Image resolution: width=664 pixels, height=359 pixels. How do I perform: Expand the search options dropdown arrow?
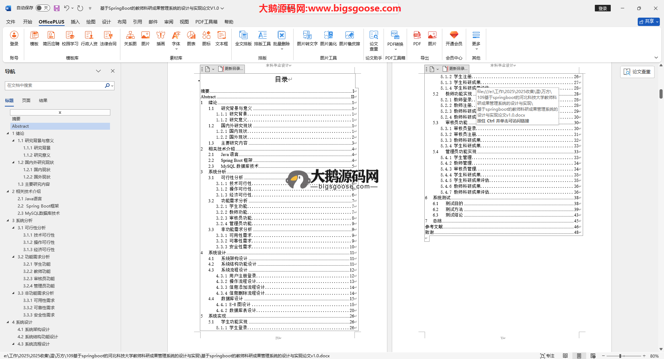pyautogui.click(x=112, y=85)
